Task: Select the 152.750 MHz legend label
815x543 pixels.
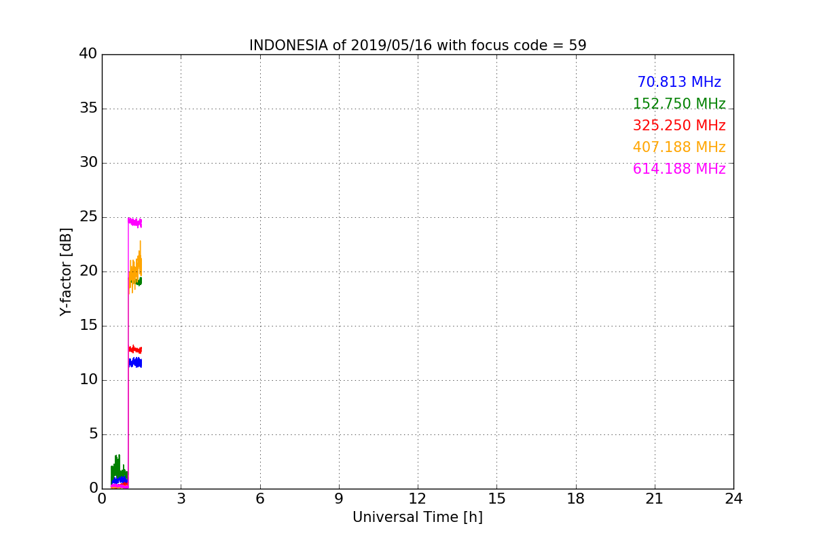Action: point(679,104)
